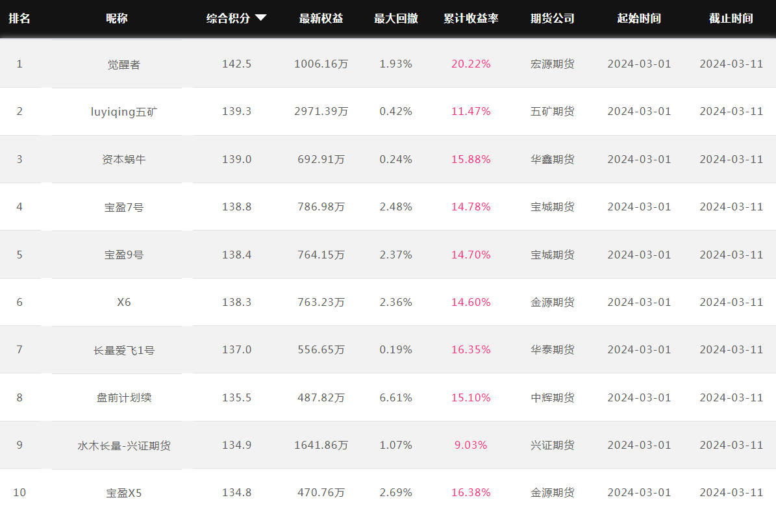776x515 pixels.
Task: Select the equity value 1641.86万
Action: tap(321, 446)
